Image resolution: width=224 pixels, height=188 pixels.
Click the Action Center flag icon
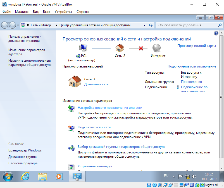(180, 176)
